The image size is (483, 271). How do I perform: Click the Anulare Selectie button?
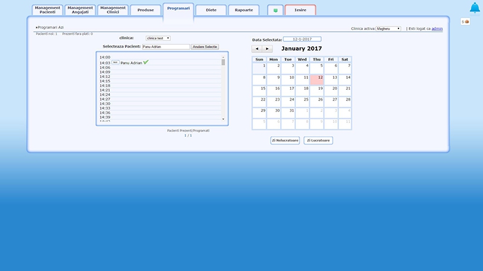(205, 46)
